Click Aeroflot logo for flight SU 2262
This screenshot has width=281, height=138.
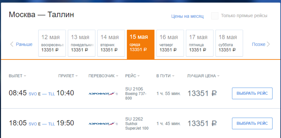coord(103,124)
